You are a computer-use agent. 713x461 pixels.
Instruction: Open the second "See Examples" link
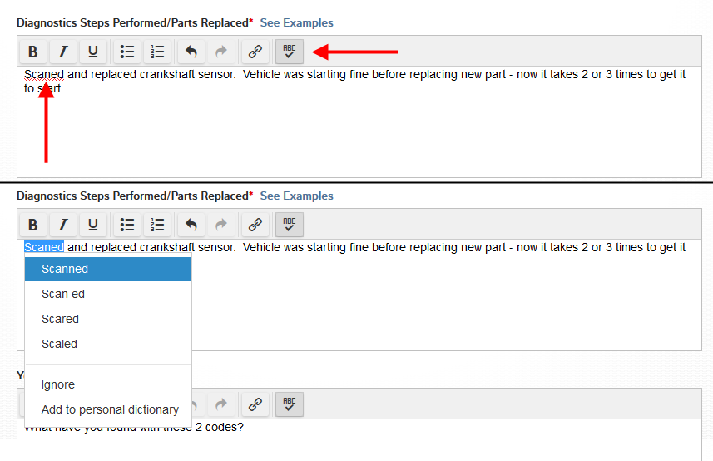(296, 196)
